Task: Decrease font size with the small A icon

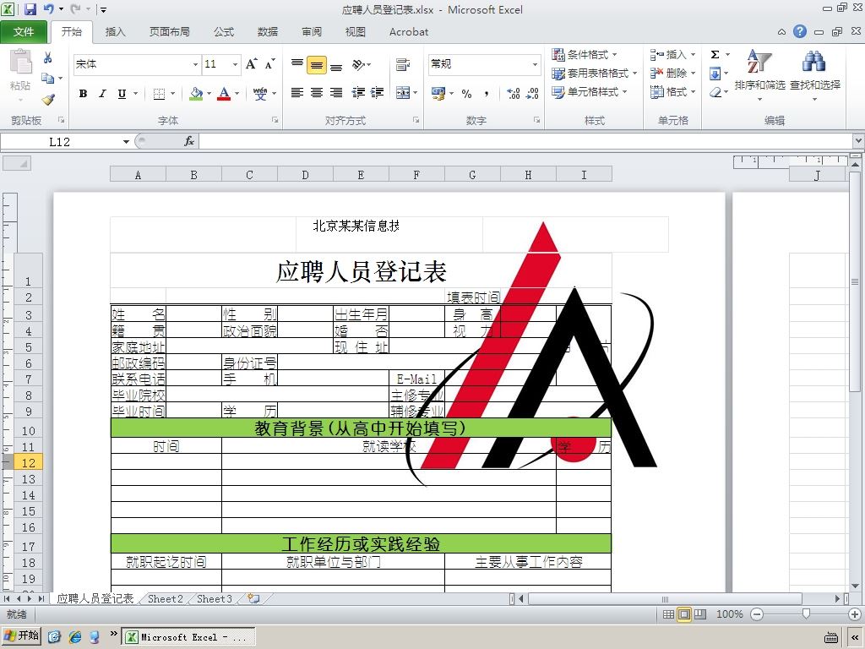Action: point(269,64)
